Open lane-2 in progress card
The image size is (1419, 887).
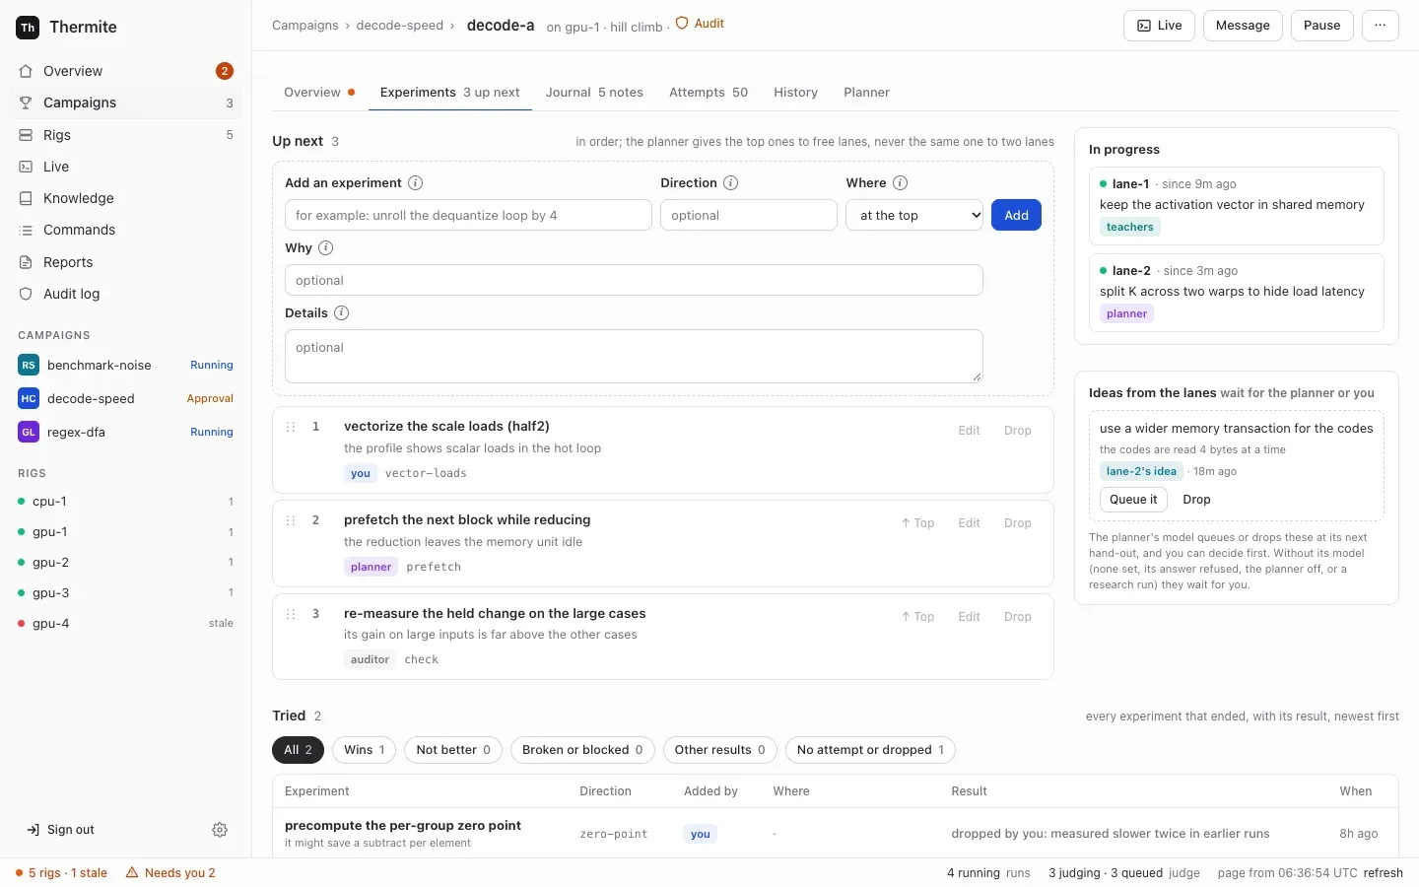tap(1237, 292)
